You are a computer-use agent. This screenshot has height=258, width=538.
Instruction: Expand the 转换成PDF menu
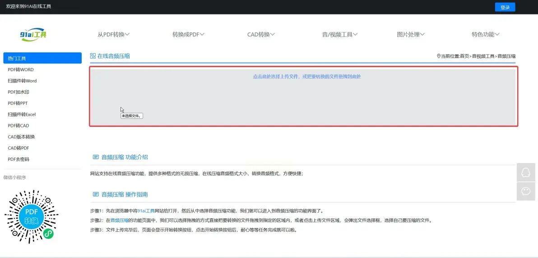tap(188, 34)
